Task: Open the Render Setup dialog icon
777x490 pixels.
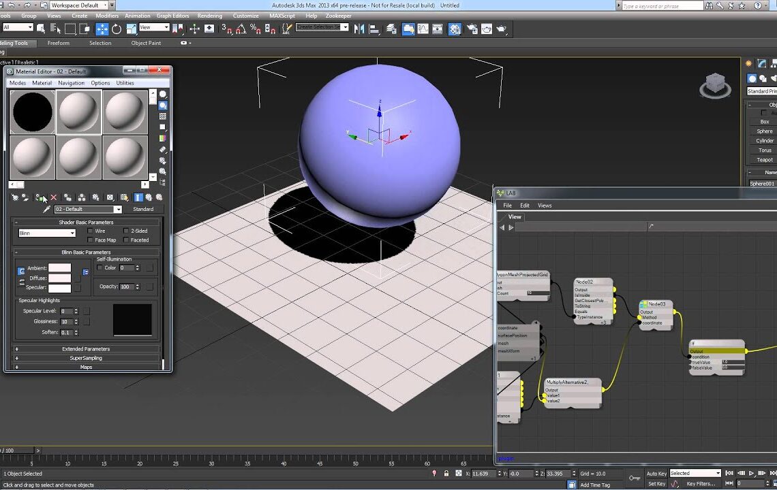Action: tap(472, 29)
